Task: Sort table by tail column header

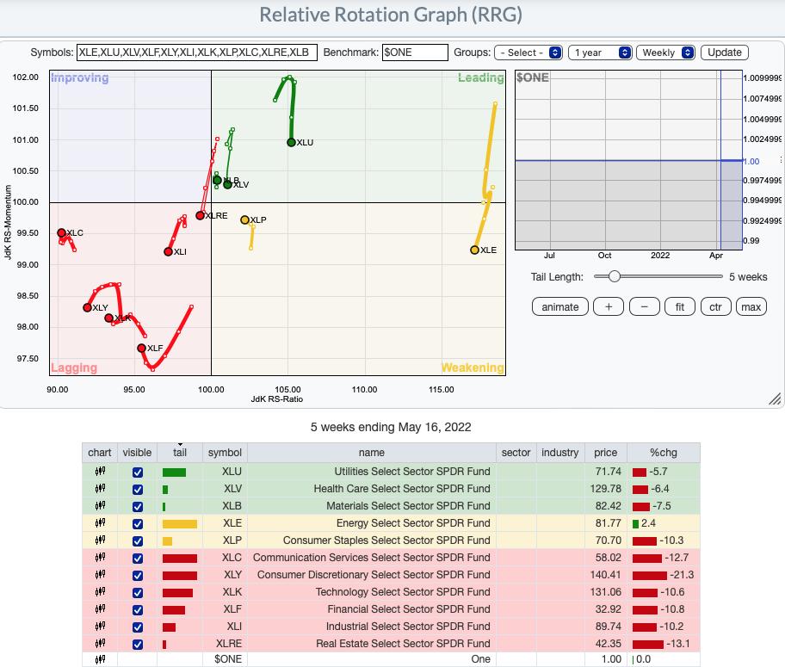Action: click(x=180, y=453)
